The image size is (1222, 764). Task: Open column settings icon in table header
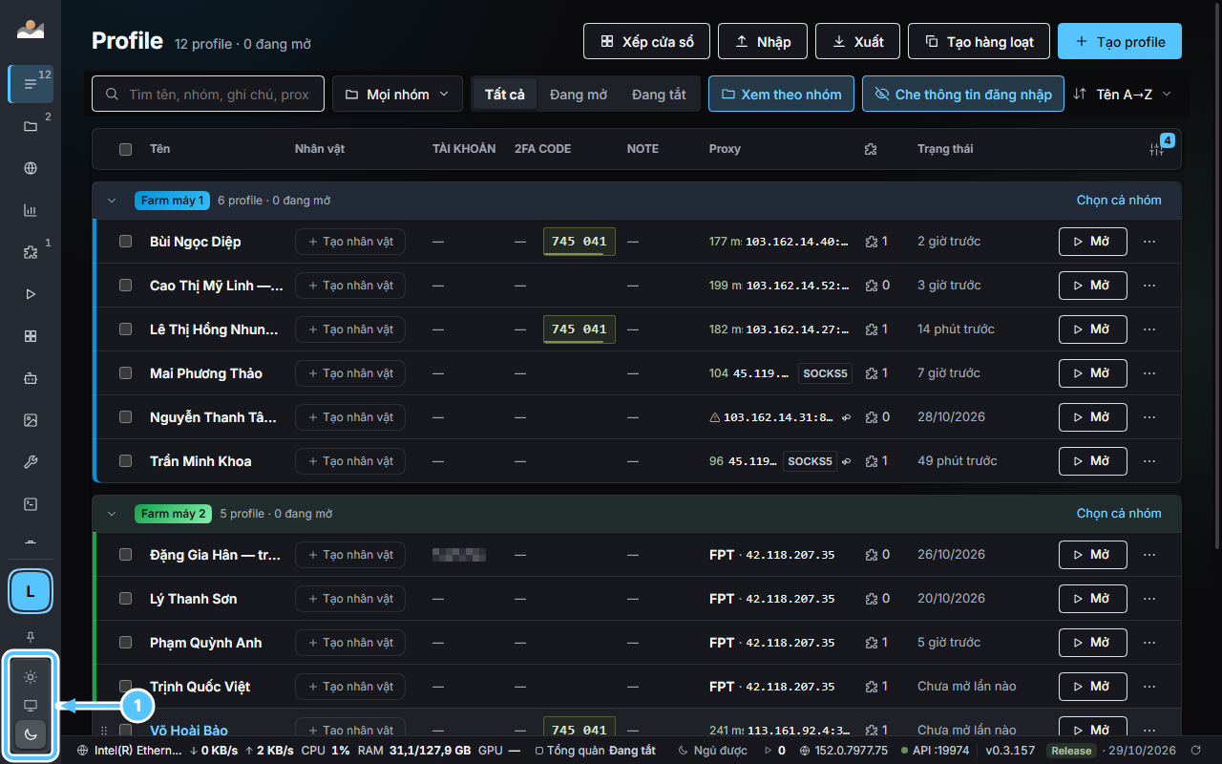(x=1157, y=149)
